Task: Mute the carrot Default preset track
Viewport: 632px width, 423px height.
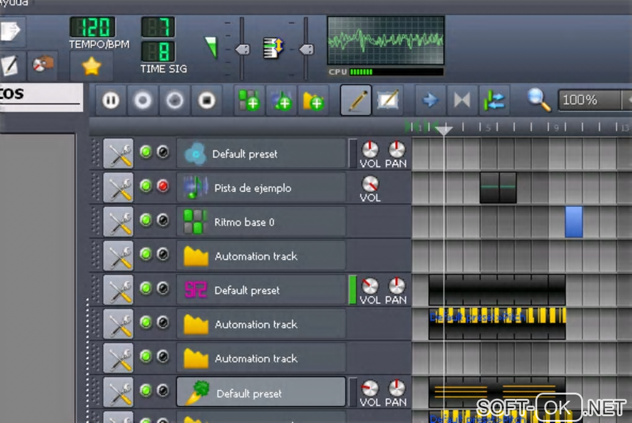Action: pos(146,390)
